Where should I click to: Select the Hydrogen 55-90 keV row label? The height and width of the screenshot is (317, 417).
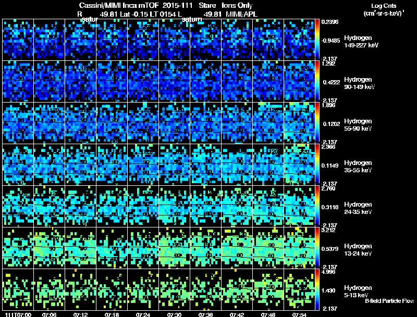(x=358, y=125)
